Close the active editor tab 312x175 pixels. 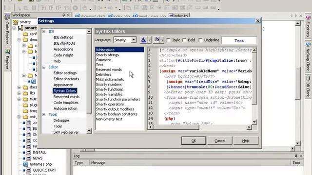coord(301,16)
